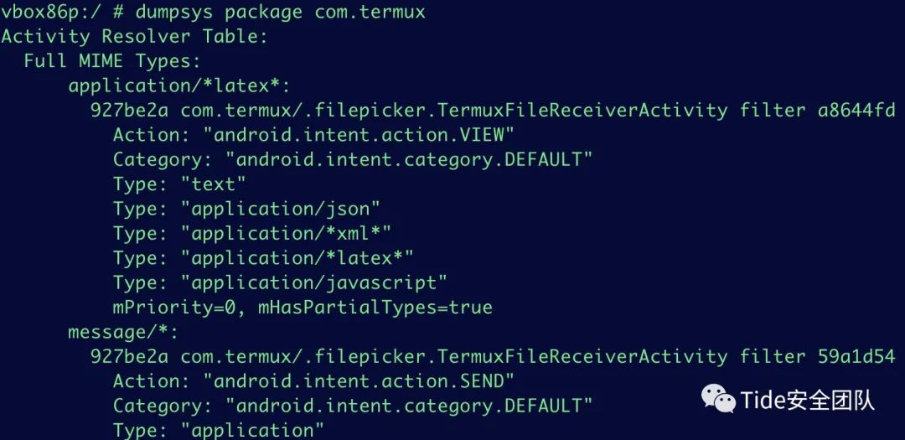Click the mPriority=0 text
Image resolution: width=905 pixels, height=440 pixels.
(x=168, y=307)
